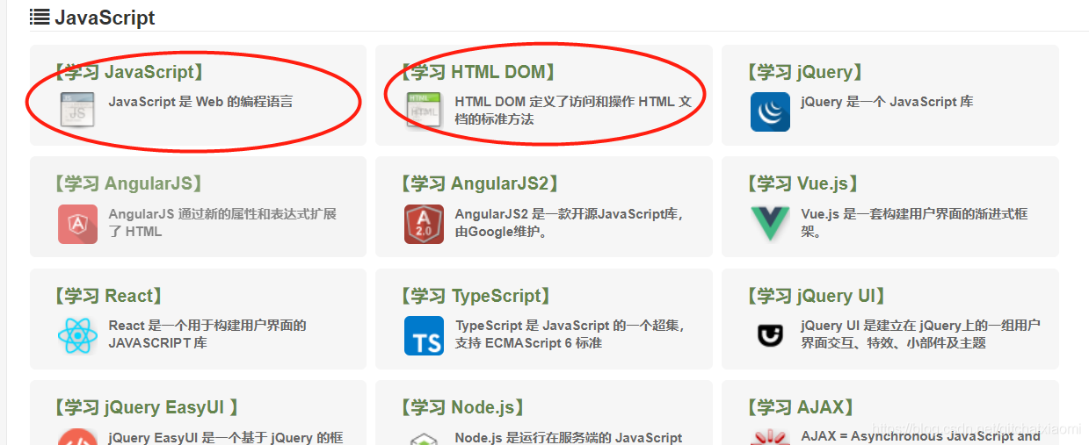
Task: Click the AngularJS2 2.0 shield icon
Action: click(424, 224)
